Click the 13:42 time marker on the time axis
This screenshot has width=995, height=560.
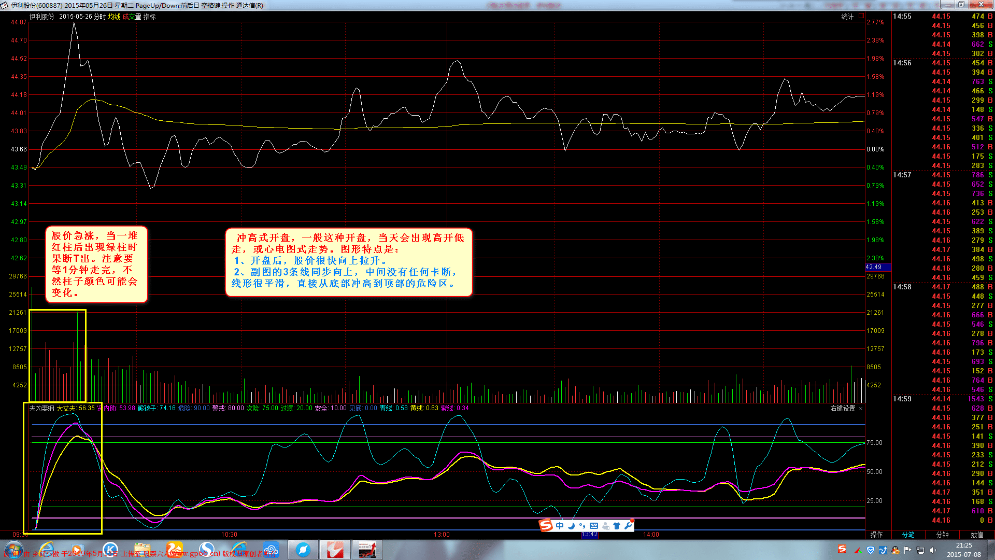(589, 535)
